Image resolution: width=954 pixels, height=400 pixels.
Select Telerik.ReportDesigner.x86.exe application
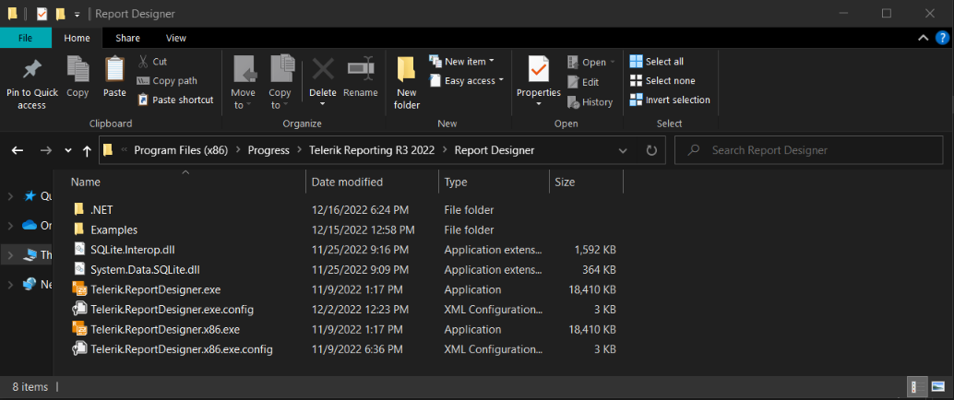click(x=344, y=329)
